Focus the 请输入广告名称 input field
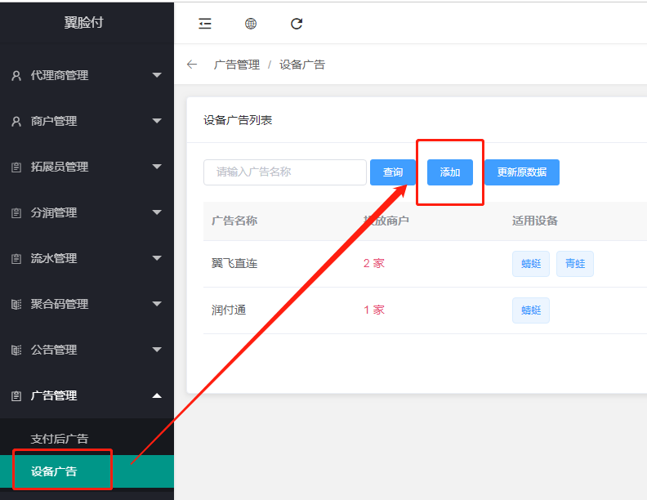647x500 pixels. pyautogui.click(x=285, y=172)
